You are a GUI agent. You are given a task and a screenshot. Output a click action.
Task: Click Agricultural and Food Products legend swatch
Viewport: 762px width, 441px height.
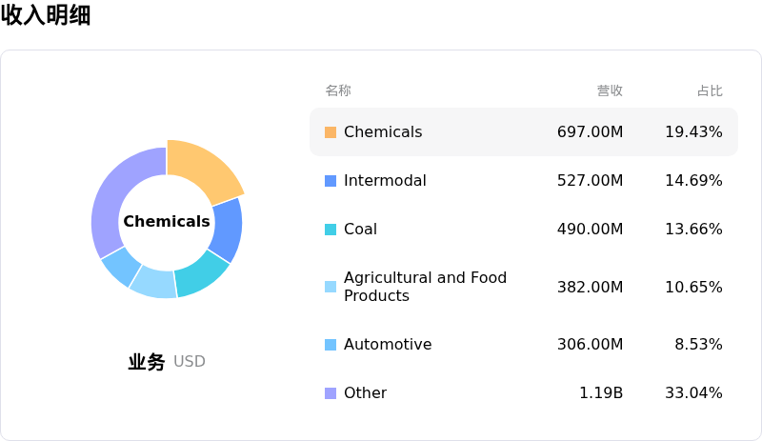tap(331, 287)
